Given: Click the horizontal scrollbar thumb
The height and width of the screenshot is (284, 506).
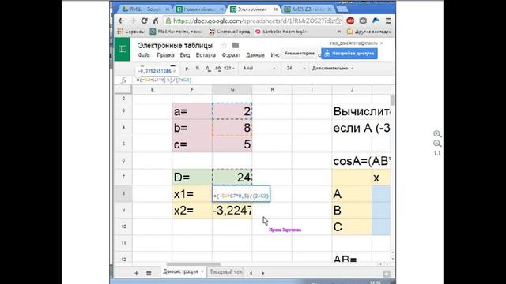Looking at the screenshot, I should tap(193, 264).
